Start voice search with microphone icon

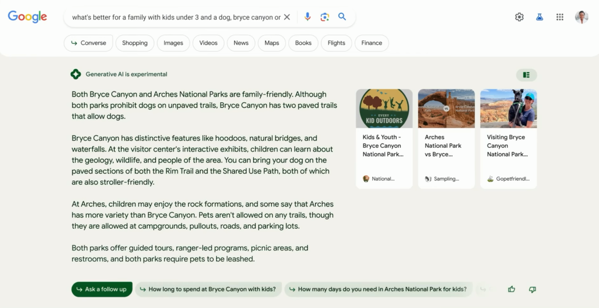pos(307,17)
